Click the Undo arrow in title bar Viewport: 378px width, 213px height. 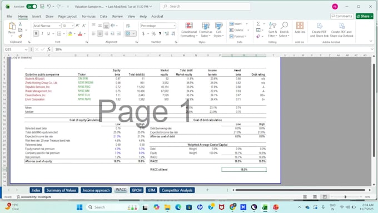49,7
